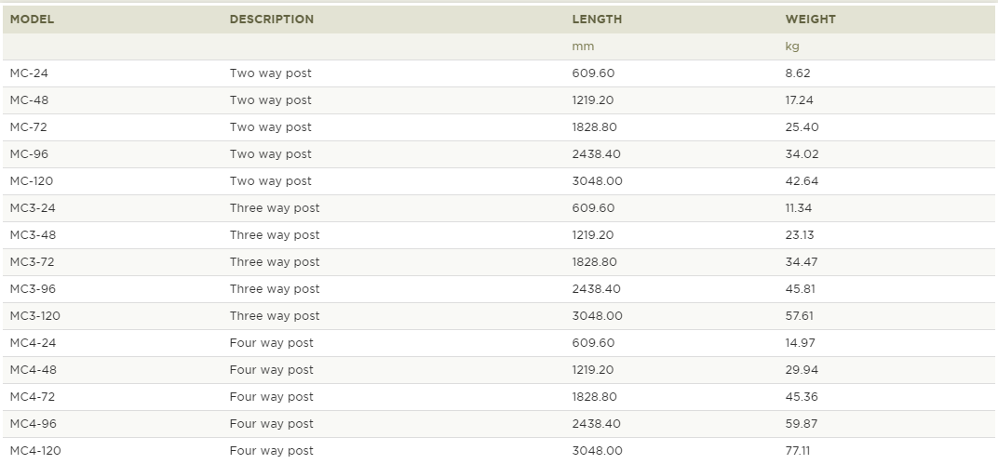Click the MC3-72 model name

[33, 262]
